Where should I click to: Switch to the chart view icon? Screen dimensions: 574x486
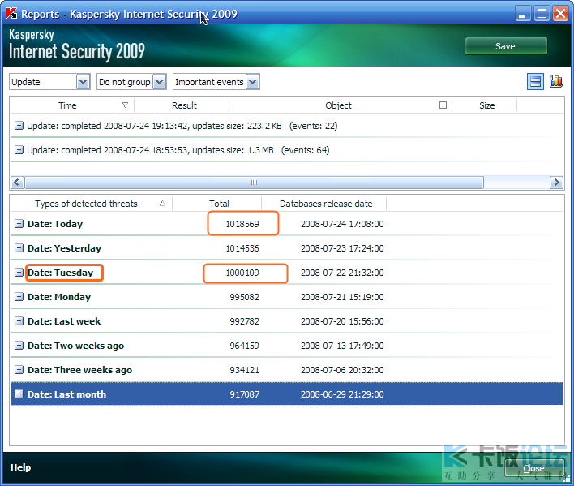[556, 81]
